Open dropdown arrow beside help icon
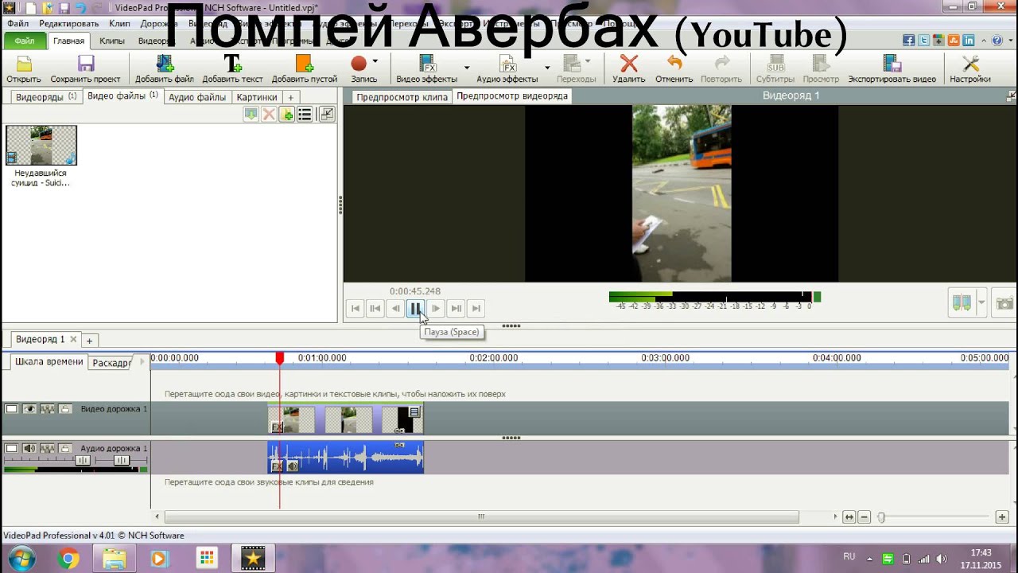Viewport: 1018px width, 573px height. [1010, 41]
